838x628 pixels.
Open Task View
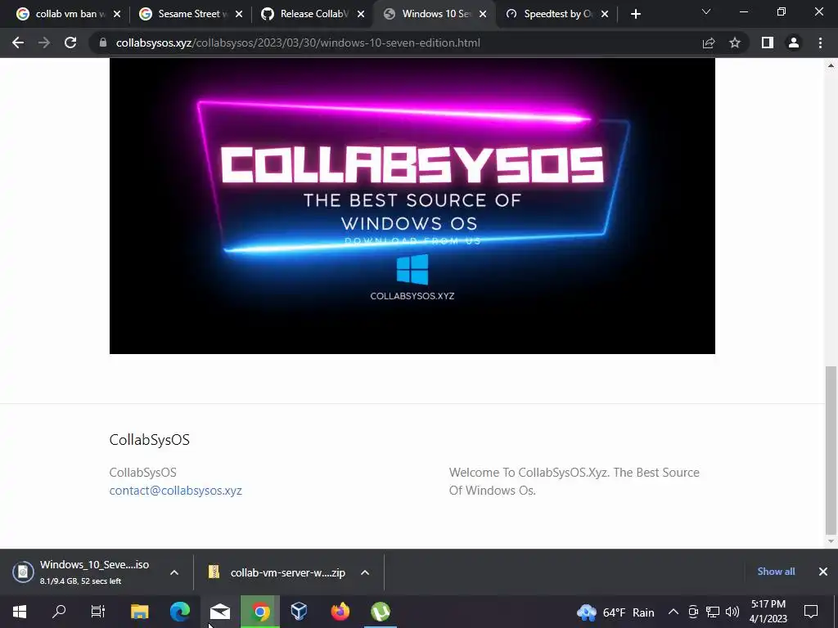tap(98, 612)
